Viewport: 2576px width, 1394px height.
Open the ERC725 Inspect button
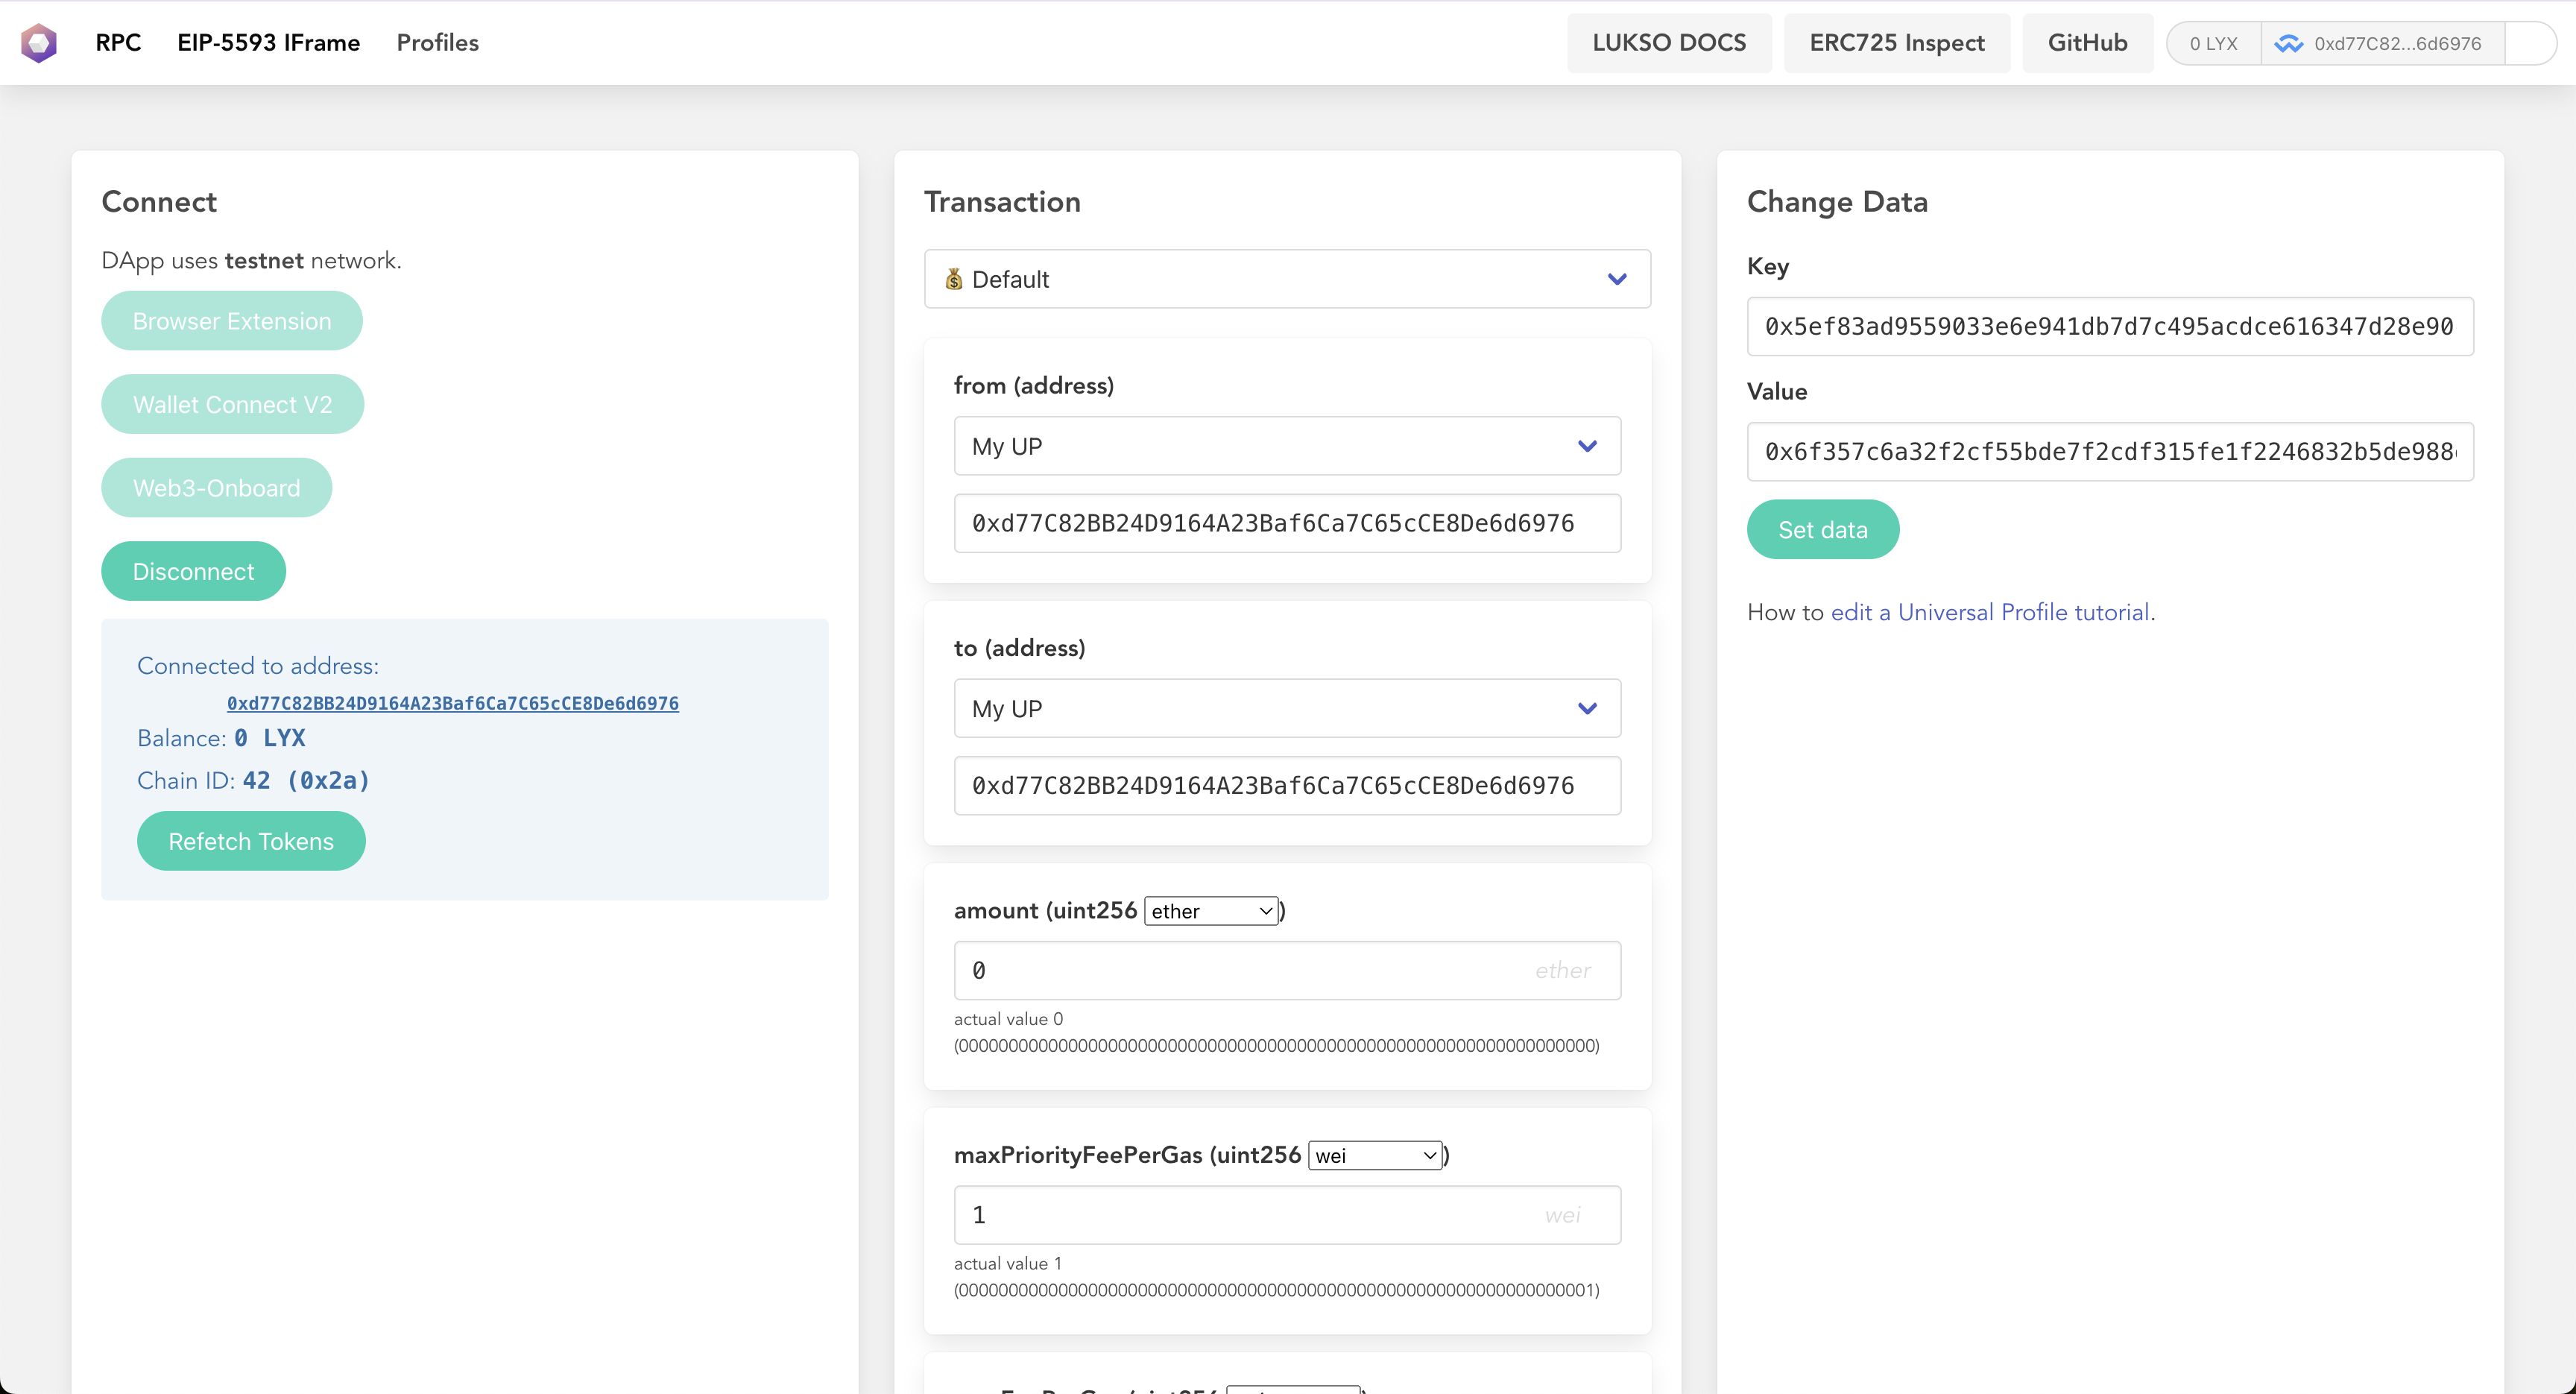[1896, 43]
